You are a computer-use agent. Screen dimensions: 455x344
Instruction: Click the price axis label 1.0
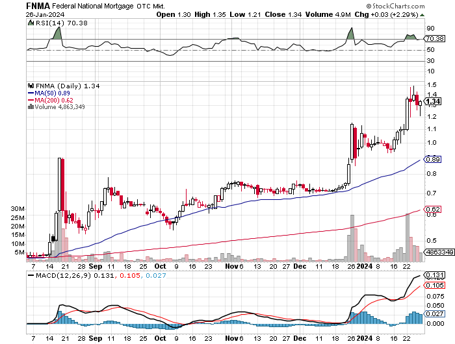pyautogui.click(x=432, y=143)
